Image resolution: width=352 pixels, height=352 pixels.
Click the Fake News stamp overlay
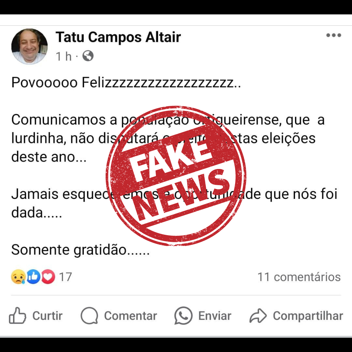[x=176, y=176]
